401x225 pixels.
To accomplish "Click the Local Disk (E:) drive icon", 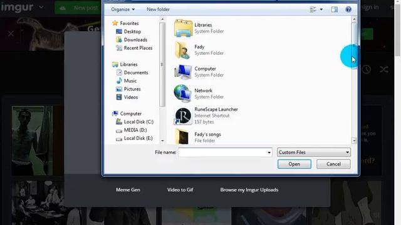I will point(119,139).
